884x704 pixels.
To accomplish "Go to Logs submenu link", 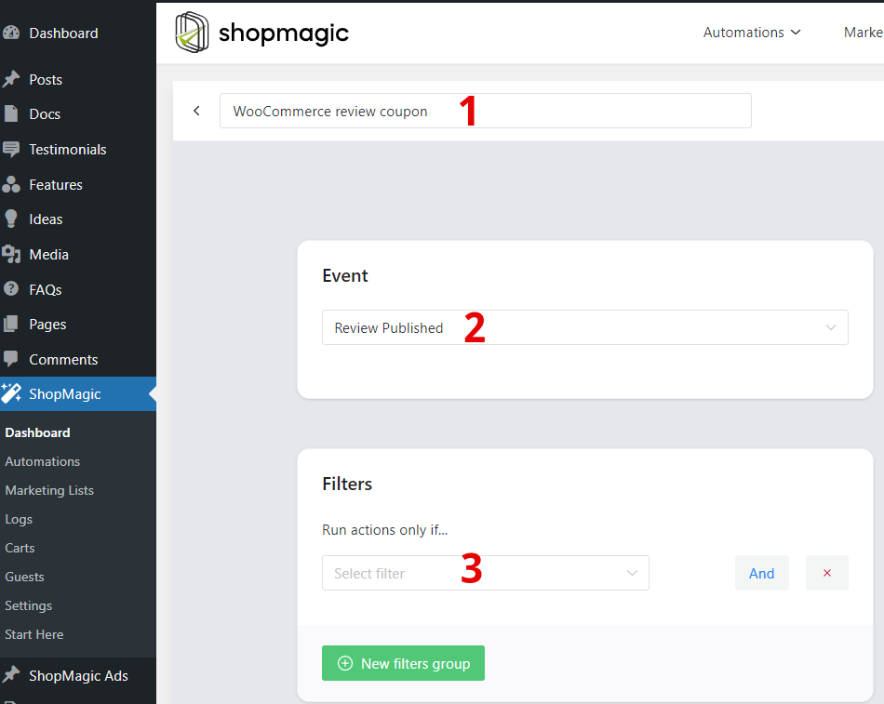I will click(19, 519).
